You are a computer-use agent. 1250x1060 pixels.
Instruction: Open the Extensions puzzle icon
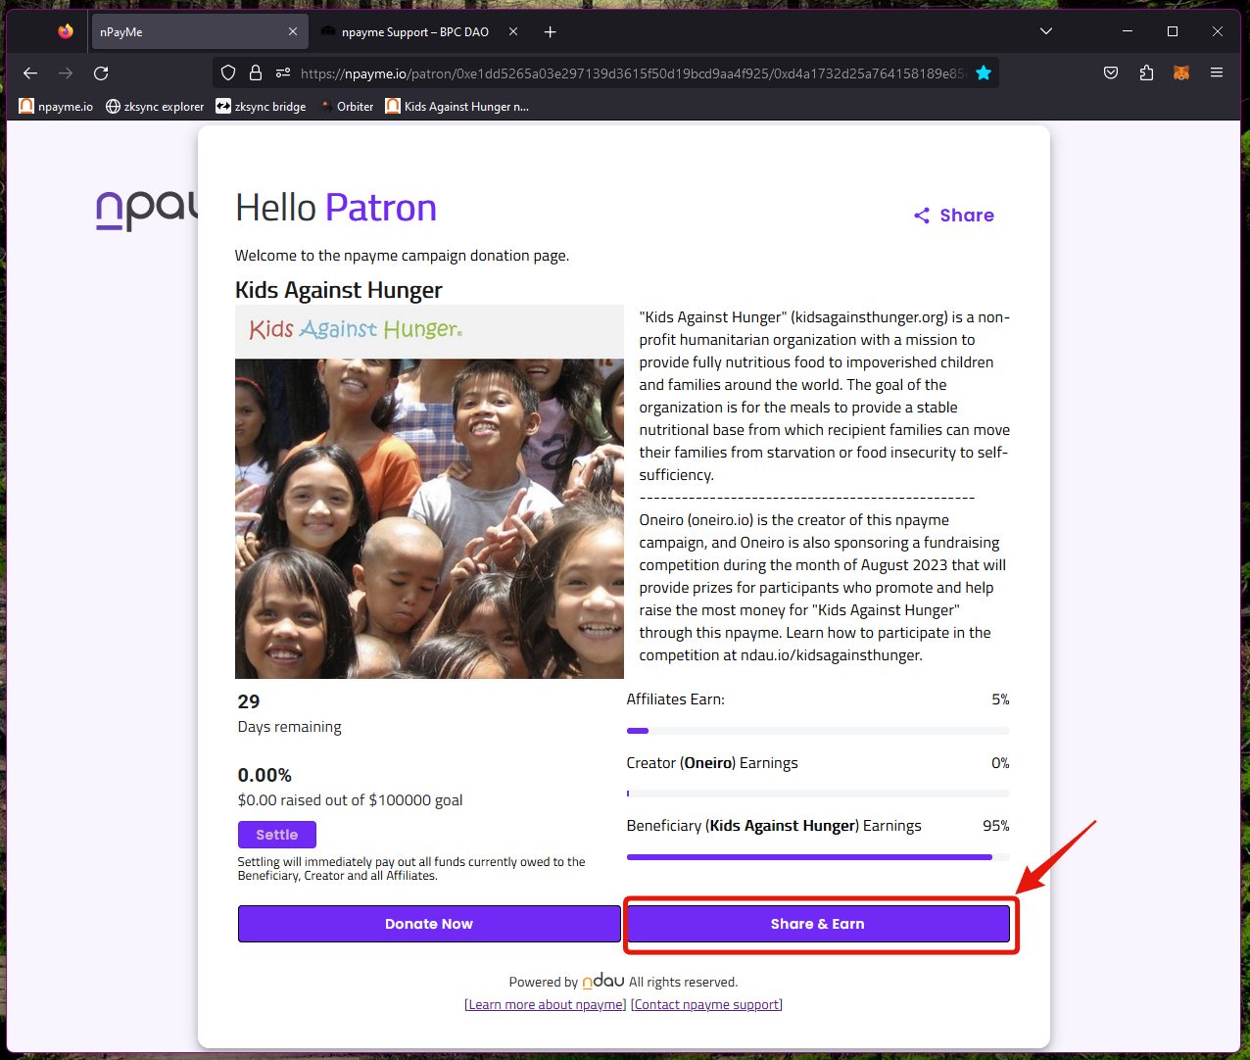point(1146,72)
